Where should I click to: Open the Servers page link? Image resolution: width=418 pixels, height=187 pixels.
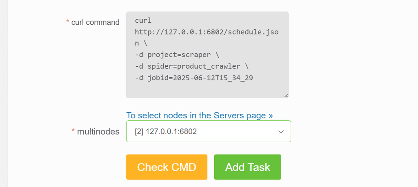(x=199, y=115)
